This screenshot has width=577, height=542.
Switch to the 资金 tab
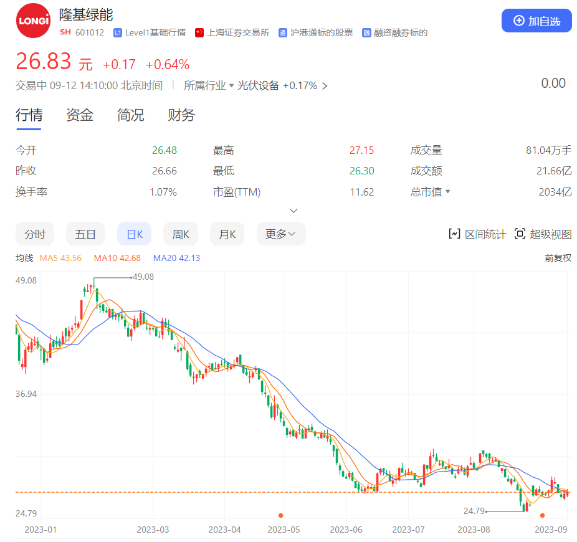pos(80,115)
